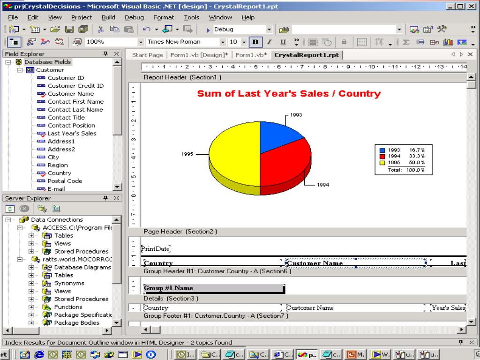Click the Properties Window toolbar icon
The image size is (480, 360).
point(428,30)
